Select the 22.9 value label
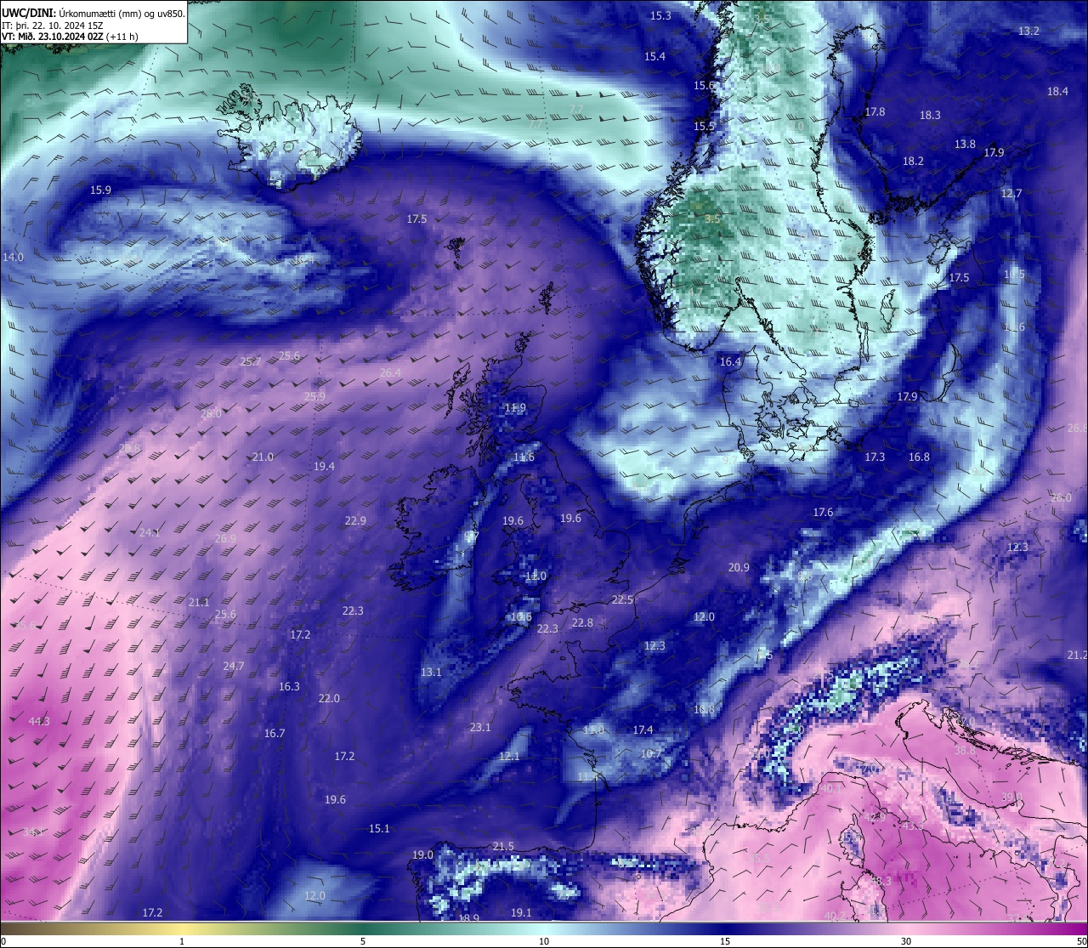The image size is (1088, 948). pyautogui.click(x=355, y=520)
